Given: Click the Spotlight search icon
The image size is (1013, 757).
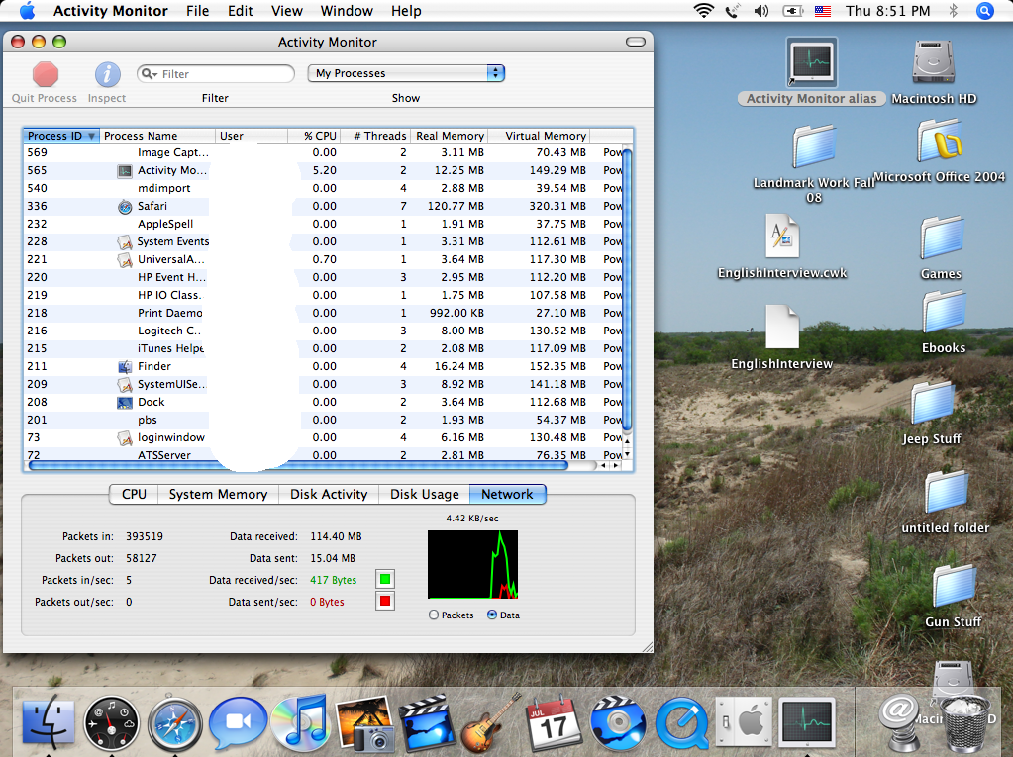Looking at the screenshot, I should [x=984, y=11].
